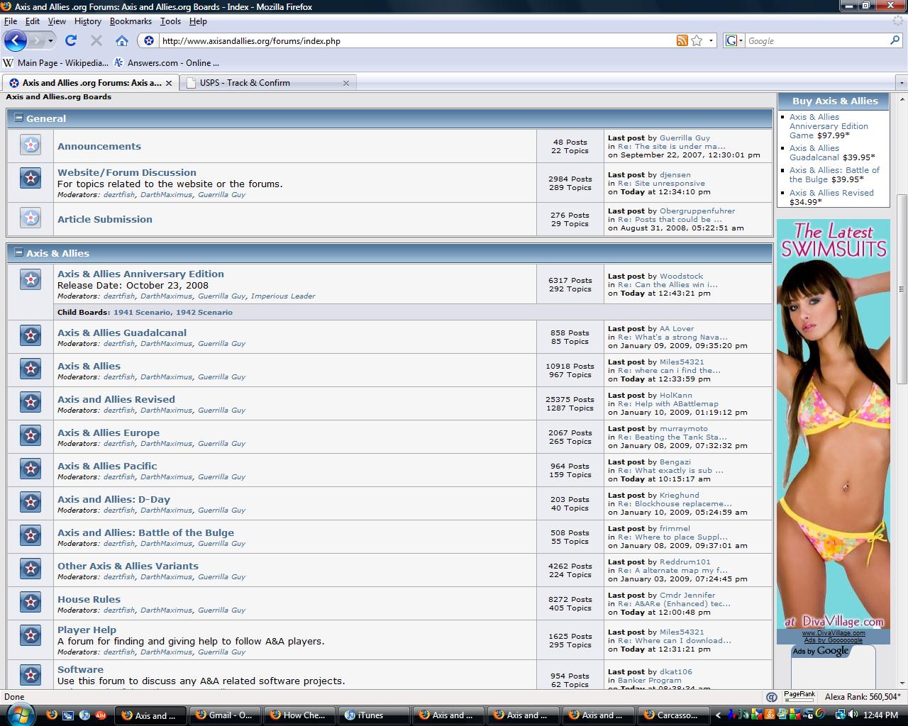Open the 1941 Scenario child board

tap(142, 312)
